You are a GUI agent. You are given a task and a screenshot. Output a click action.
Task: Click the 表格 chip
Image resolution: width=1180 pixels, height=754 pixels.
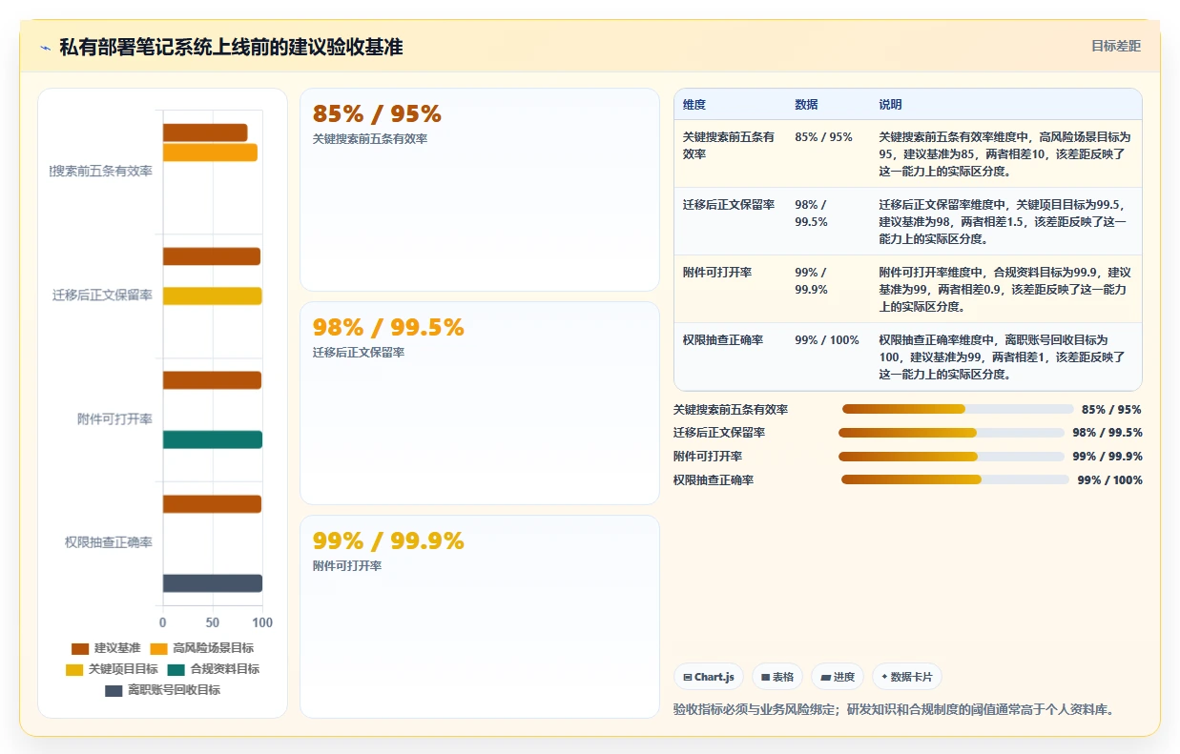777,677
